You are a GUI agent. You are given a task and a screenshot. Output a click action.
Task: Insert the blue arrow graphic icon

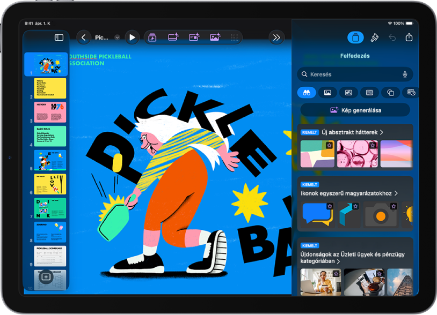click(x=348, y=215)
